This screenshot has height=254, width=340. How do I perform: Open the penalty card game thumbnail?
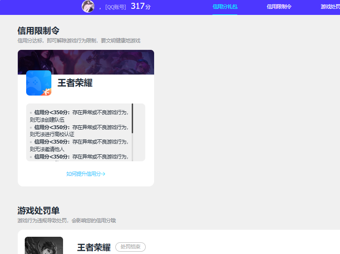point(44,245)
